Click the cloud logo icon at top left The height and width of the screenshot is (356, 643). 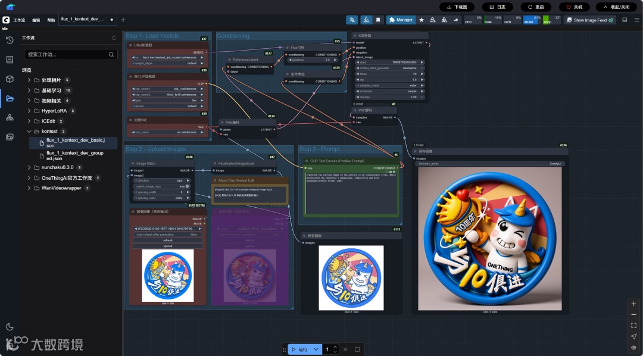[x=10, y=7]
